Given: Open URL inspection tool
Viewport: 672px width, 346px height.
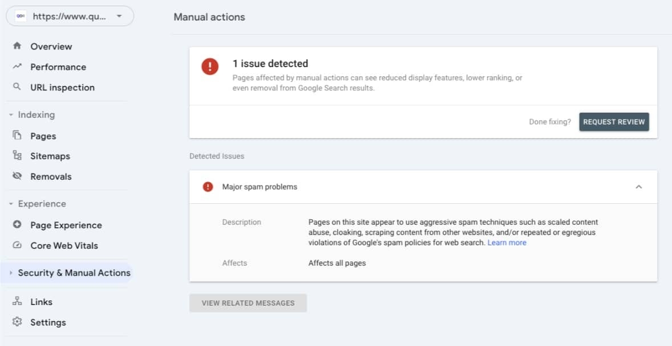Looking at the screenshot, I should (62, 87).
